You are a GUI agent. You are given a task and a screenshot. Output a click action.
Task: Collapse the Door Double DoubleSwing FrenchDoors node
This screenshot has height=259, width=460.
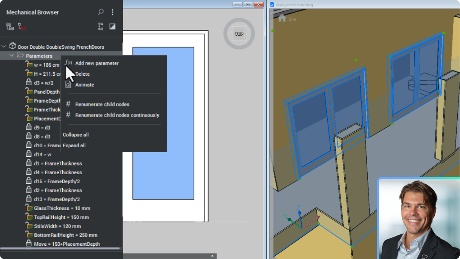point(4,45)
